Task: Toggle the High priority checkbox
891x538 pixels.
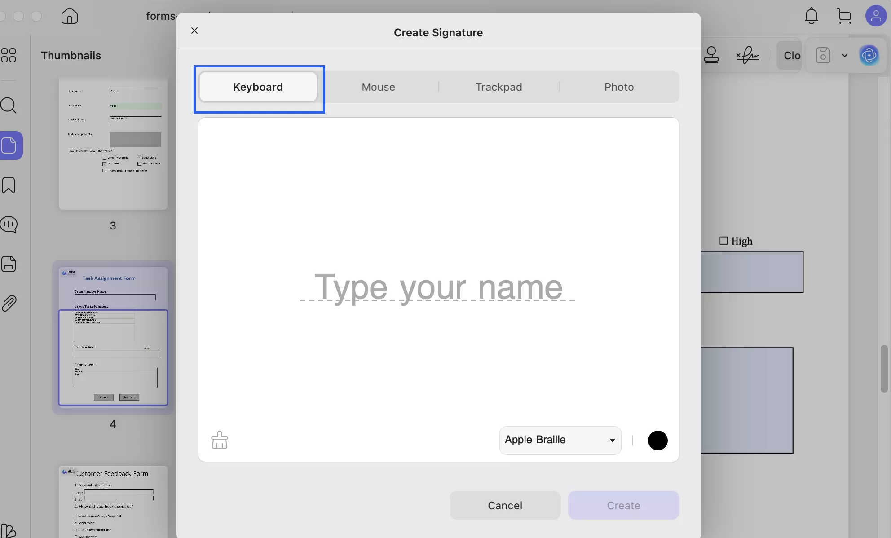Action: pyautogui.click(x=723, y=241)
